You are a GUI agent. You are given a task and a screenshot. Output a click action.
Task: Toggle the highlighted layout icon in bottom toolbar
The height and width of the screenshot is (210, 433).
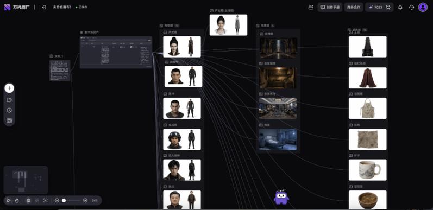pos(28,201)
